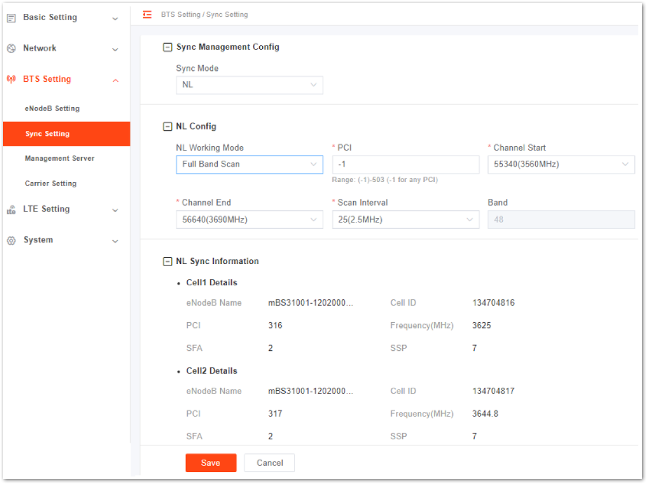This screenshot has width=647, height=484.
Task: Click the LTE Setting icon
Action: point(12,210)
